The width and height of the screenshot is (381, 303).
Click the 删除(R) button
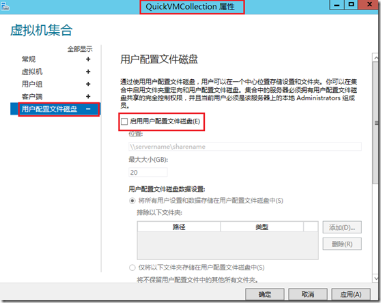point(342,244)
